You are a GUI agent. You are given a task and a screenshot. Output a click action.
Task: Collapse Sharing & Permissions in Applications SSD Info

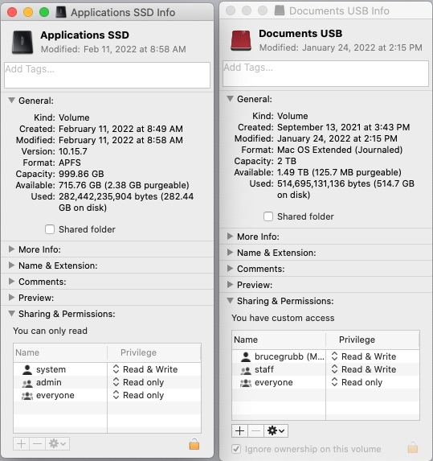click(x=11, y=314)
